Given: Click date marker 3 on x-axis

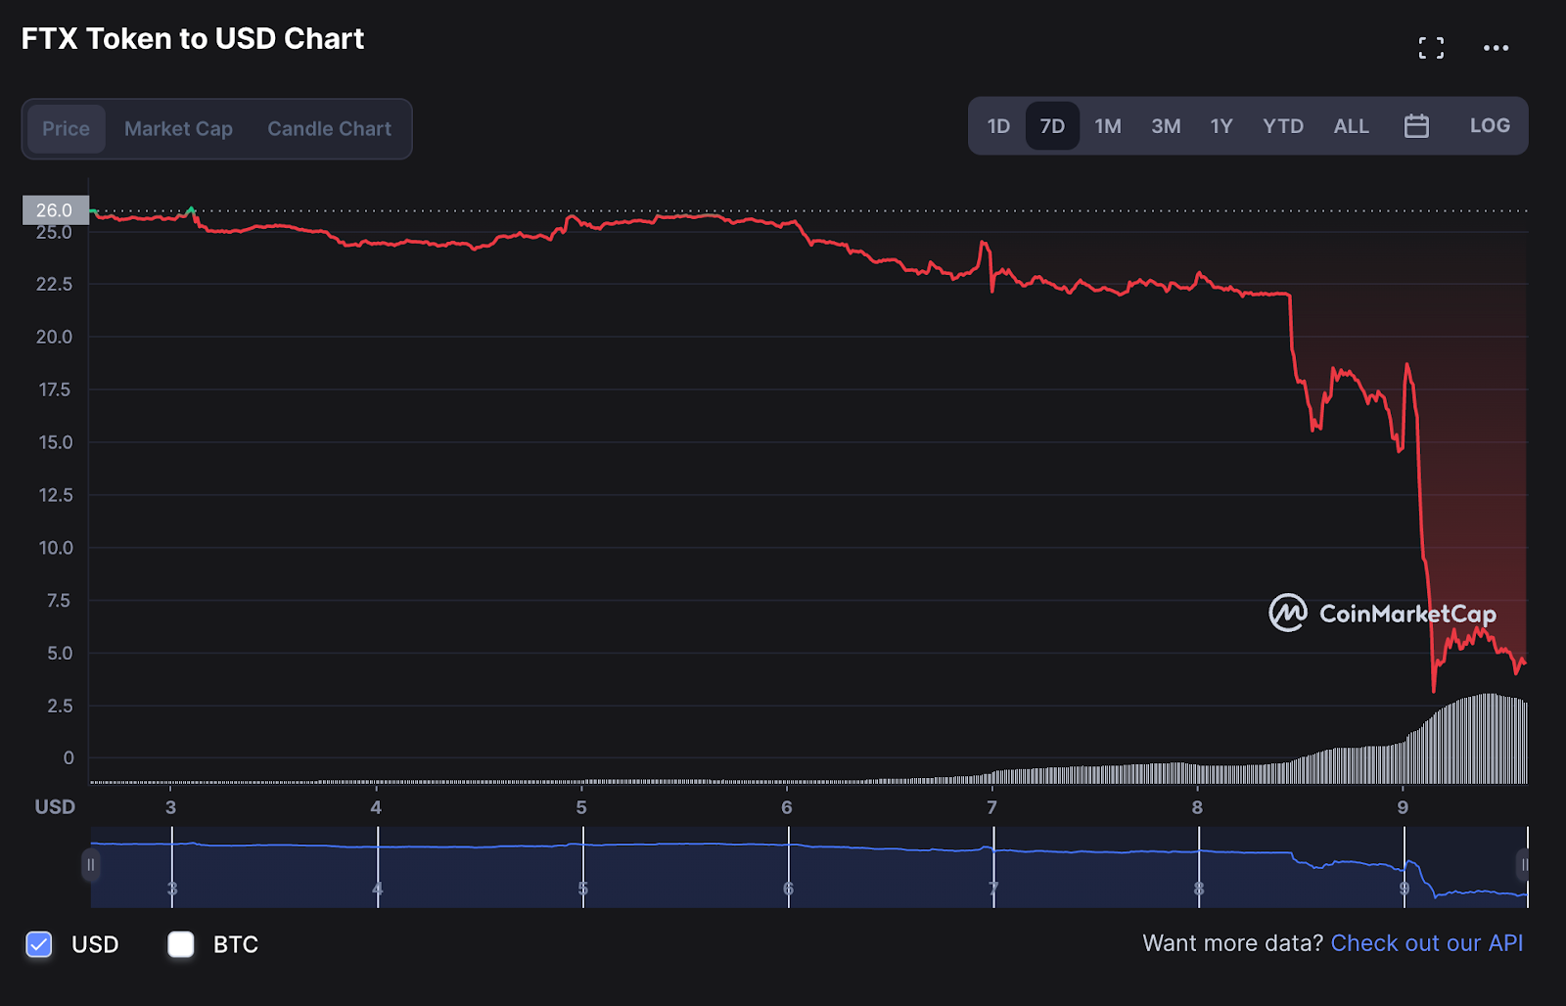Looking at the screenshot, I should click(170, 807).
